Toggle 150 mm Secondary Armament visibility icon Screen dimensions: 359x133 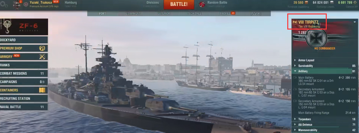click(x=295, y=101)
